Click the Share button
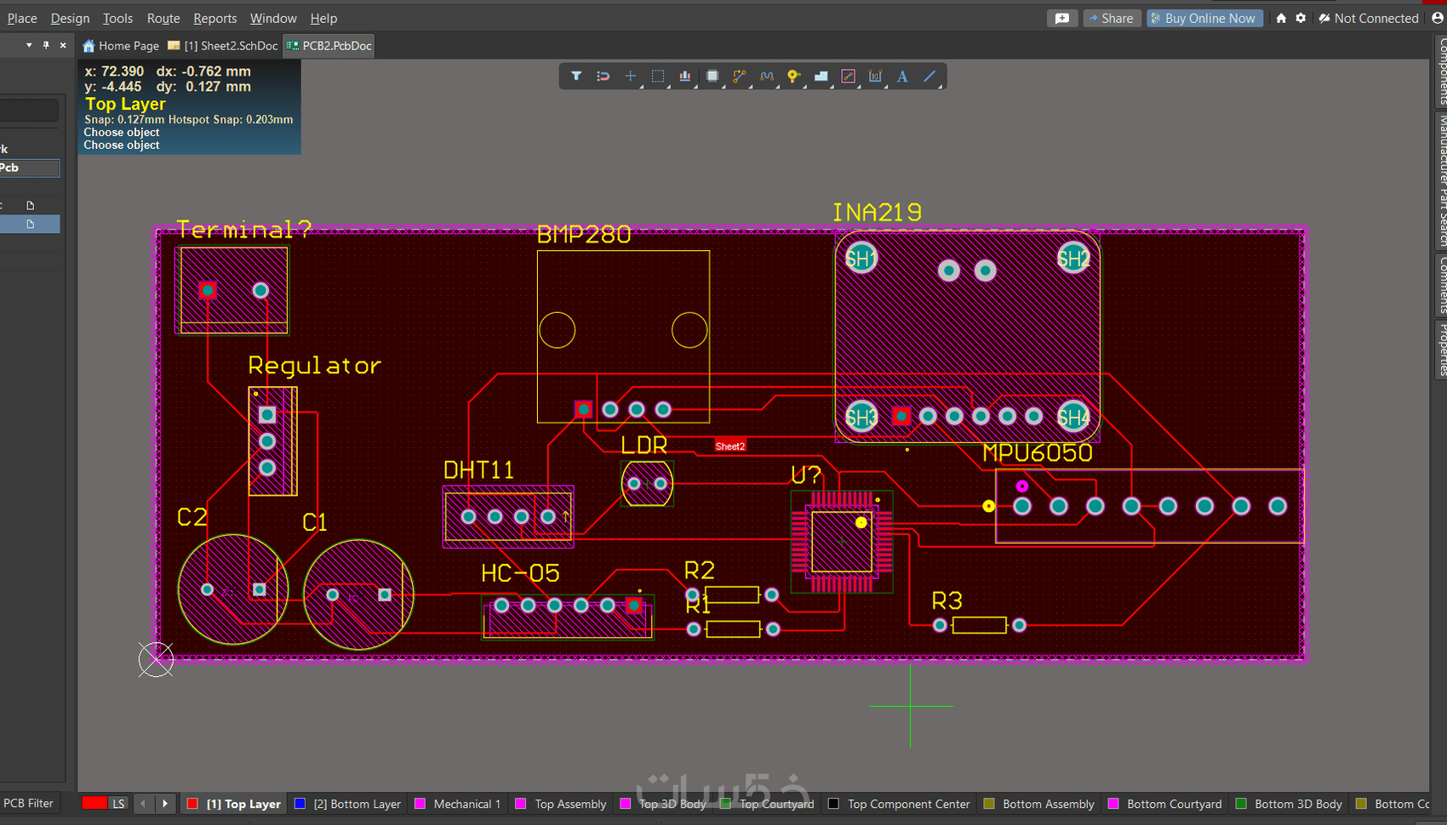 [1111, 18]
